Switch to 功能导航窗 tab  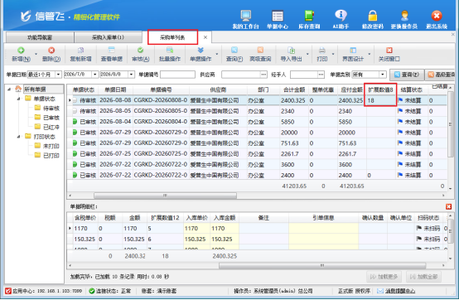(40, 37)
